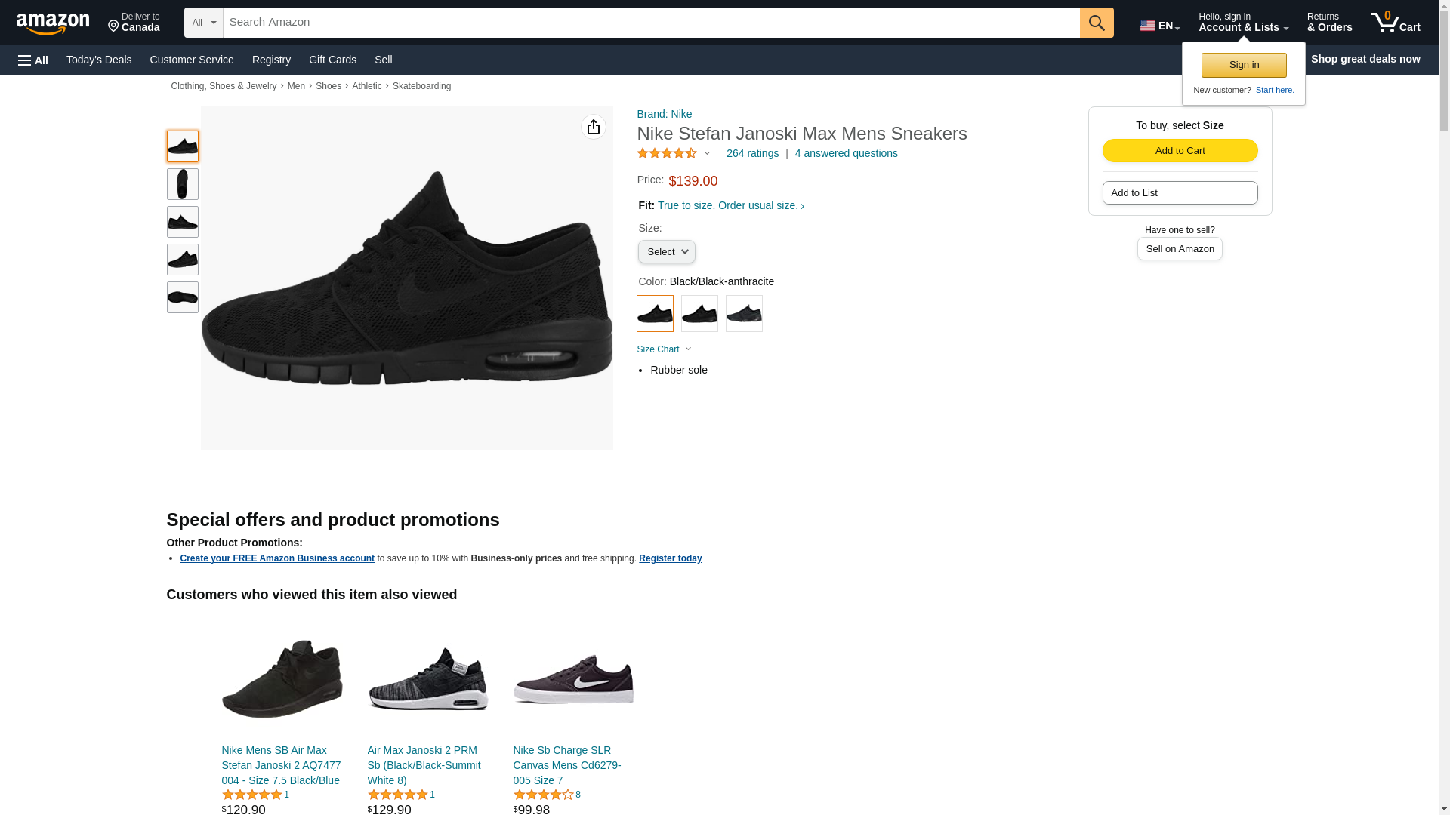Go to Gift Cards in navigation

point(332,60)
